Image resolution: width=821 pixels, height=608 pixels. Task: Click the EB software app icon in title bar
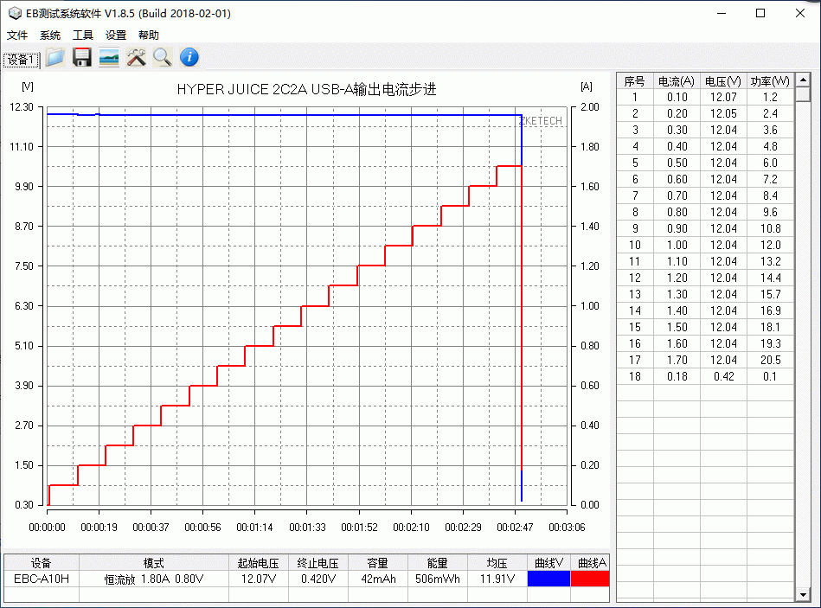pos(15,13)
